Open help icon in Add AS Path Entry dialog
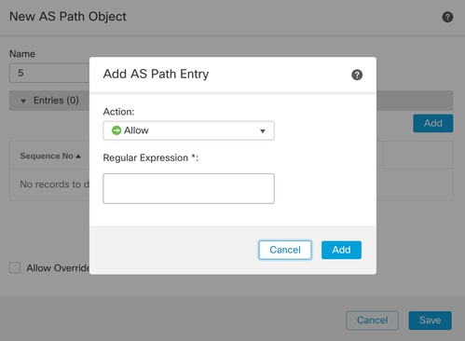465x341 pixels. click(357, 75)
